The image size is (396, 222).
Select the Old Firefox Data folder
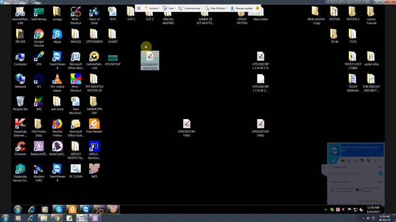click(x=39, y=128)
